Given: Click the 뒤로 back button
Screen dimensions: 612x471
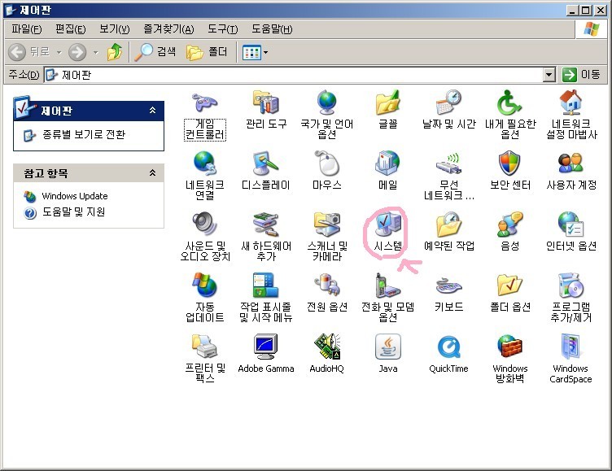Looking at the screenshot, I should pos(29,52).
